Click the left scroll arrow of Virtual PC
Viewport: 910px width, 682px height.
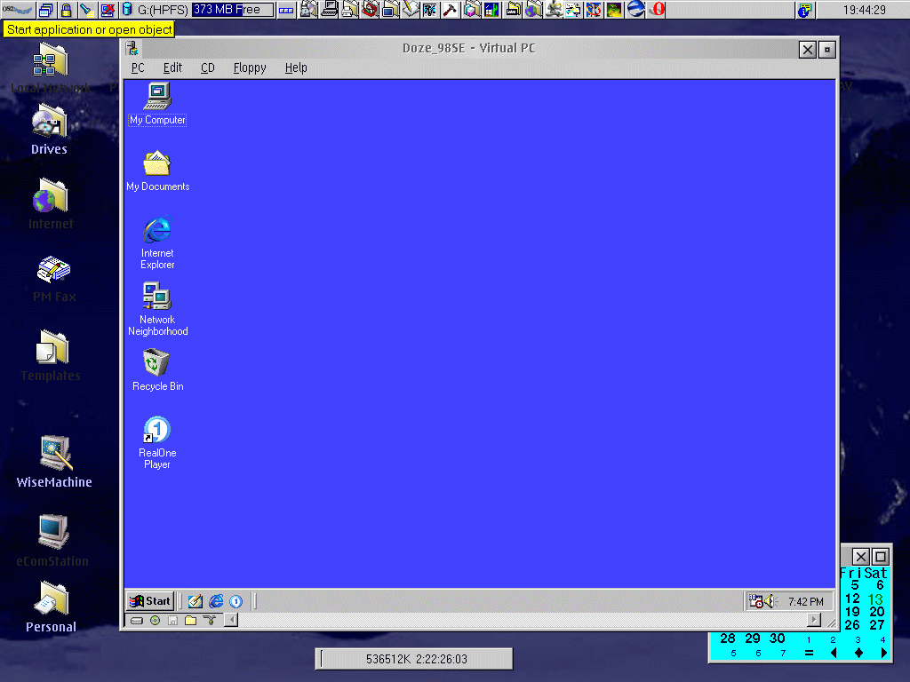[x=232, y=620]
